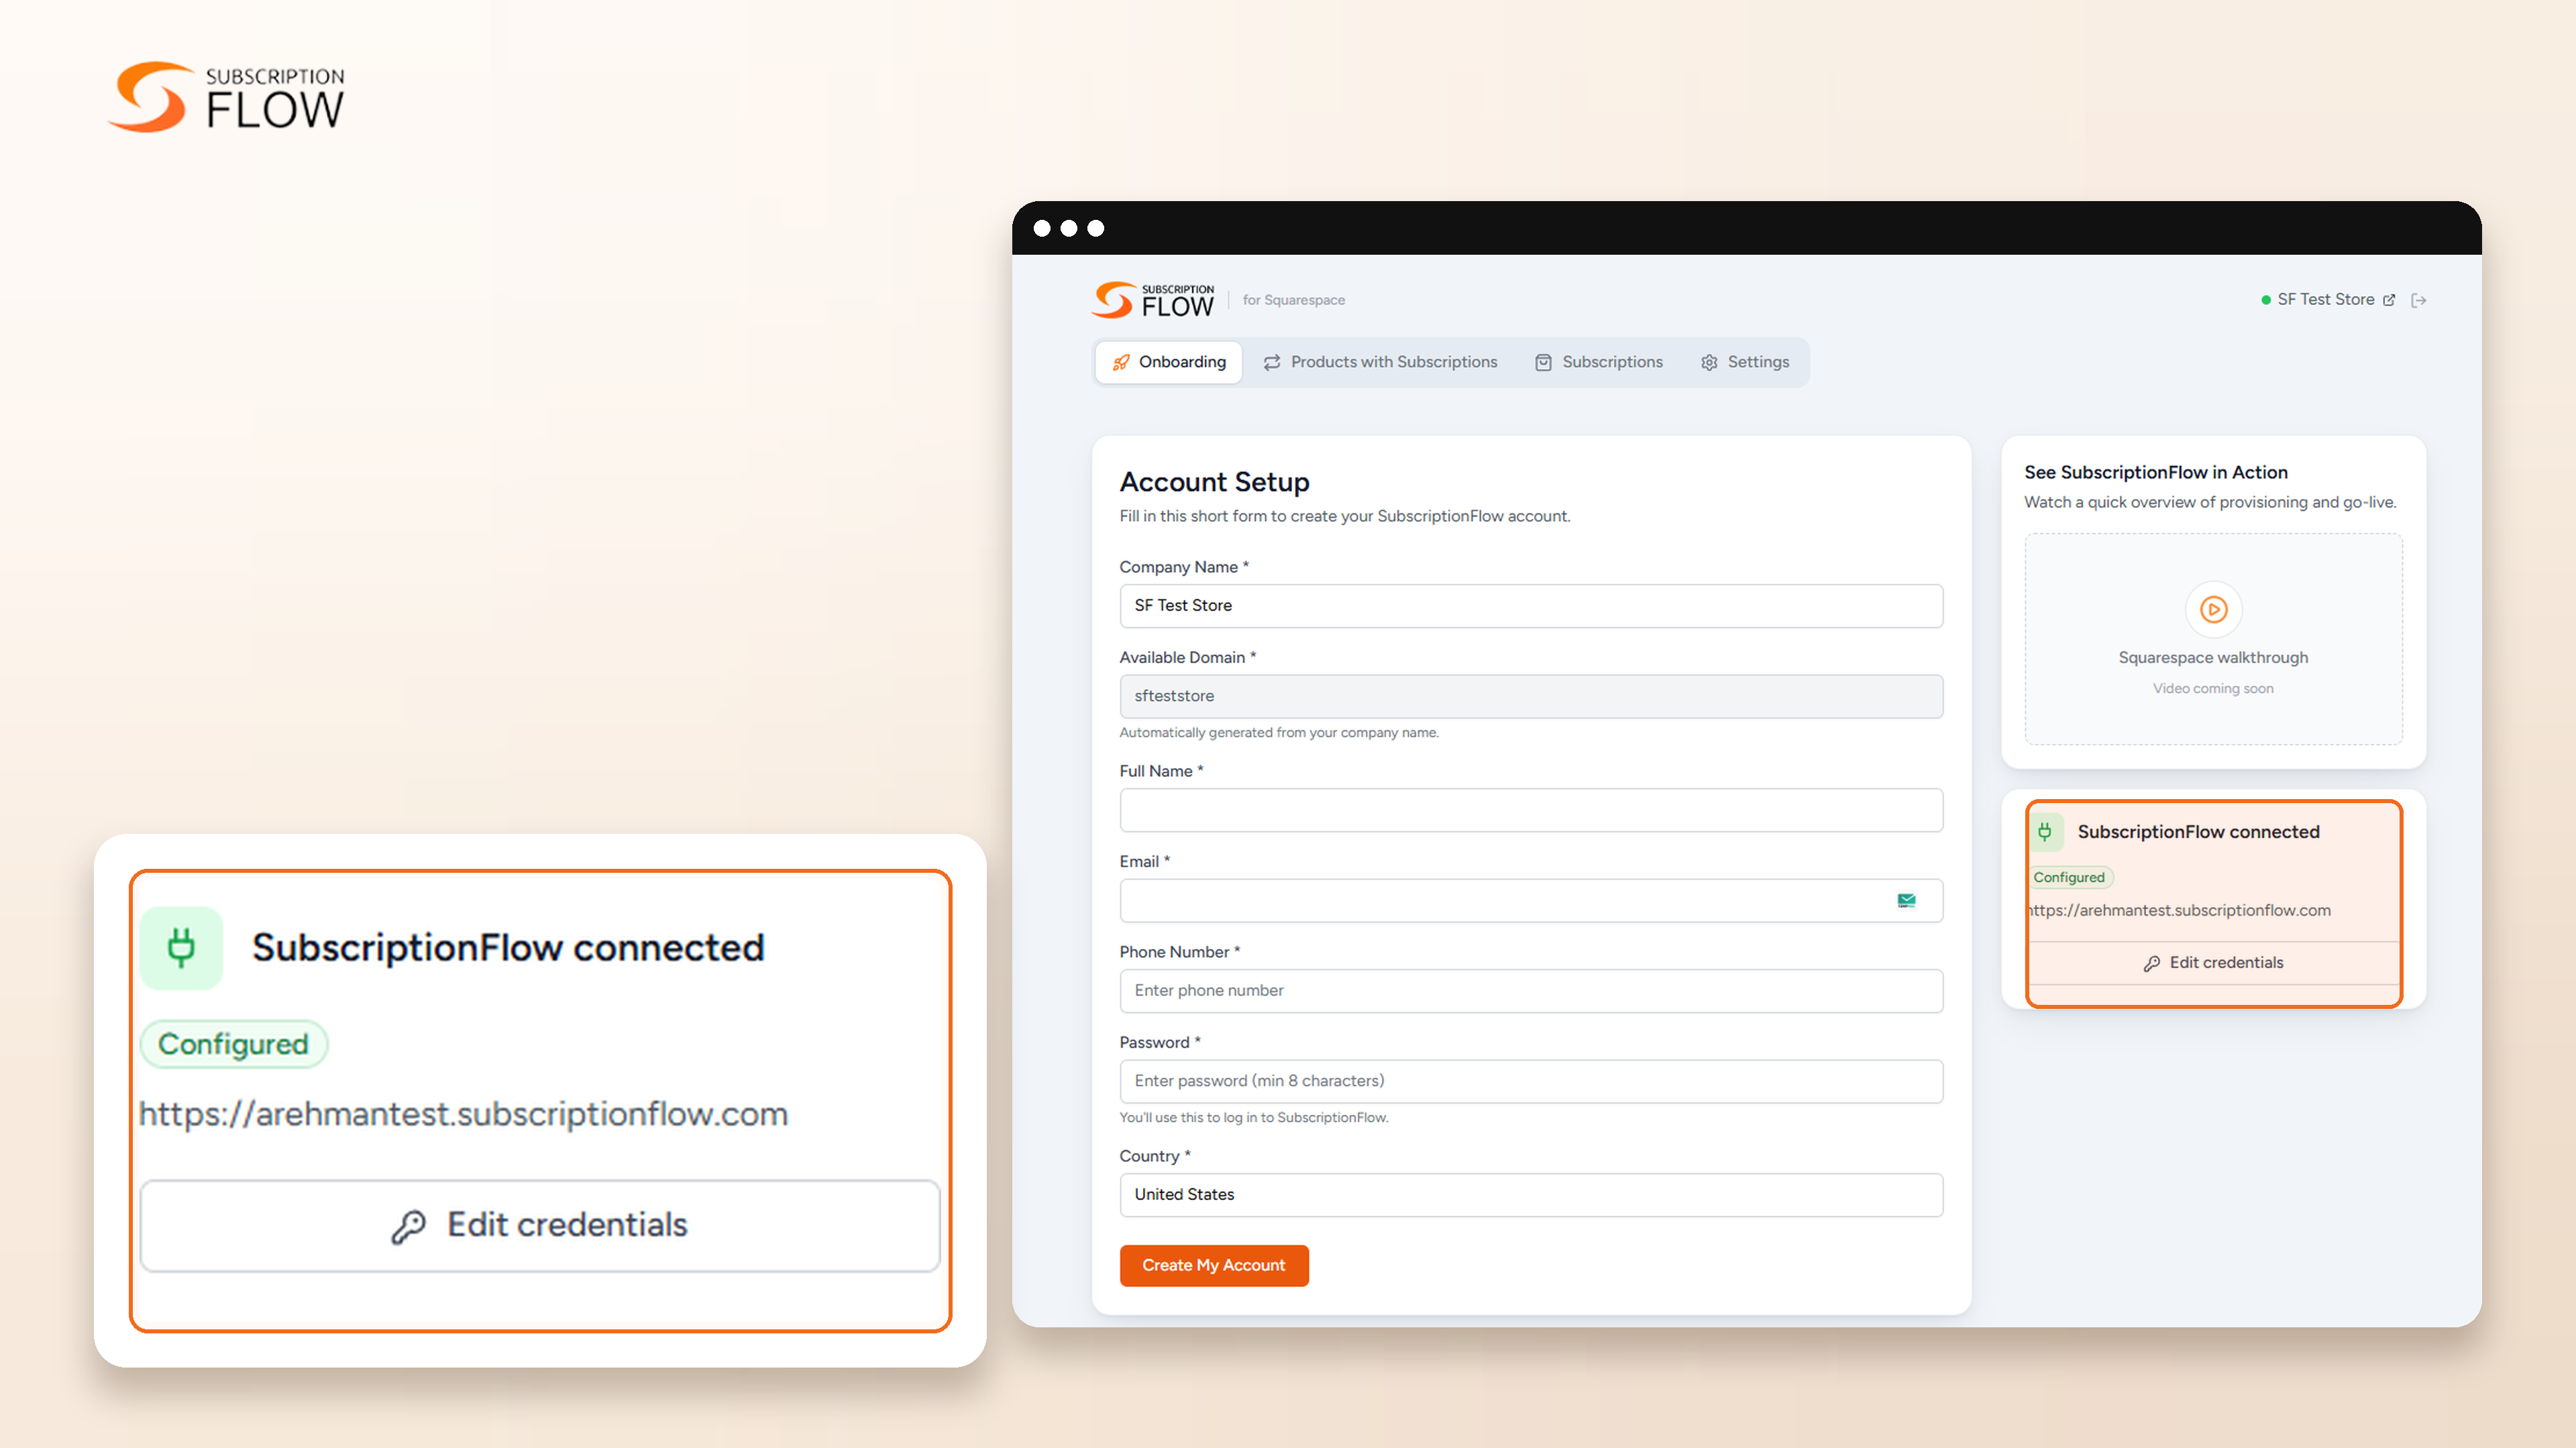Click the SubscriptionFlow logo at page top-left
The width and height of the screenshot is (2576, 1448).
227,97
